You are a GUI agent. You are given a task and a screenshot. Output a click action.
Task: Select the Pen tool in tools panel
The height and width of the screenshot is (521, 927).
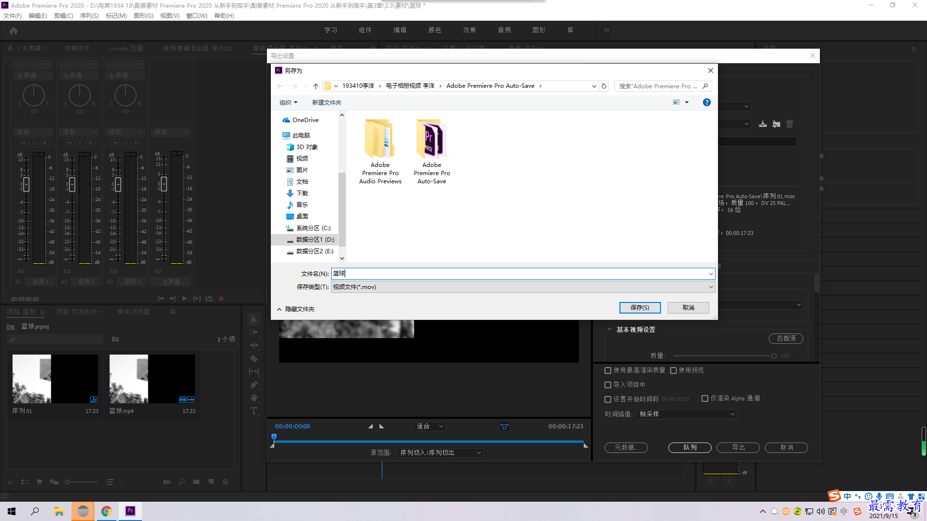click(x=254, y=384)
